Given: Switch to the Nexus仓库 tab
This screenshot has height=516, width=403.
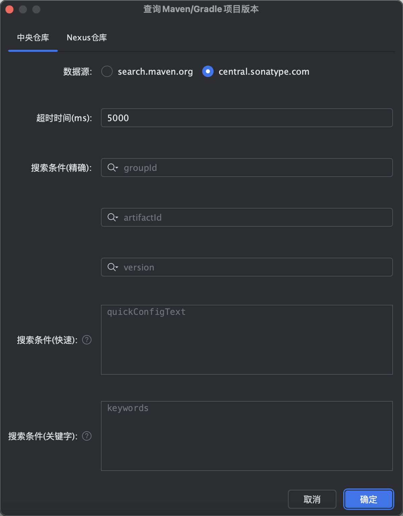Looking at the screenshot, I should pos(86,37).
